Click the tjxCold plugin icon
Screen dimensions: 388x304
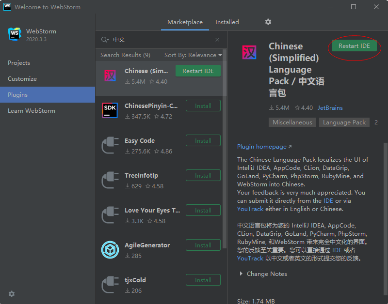(110, 285)
